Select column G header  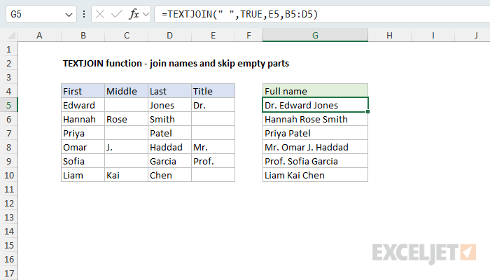[315, 35]
